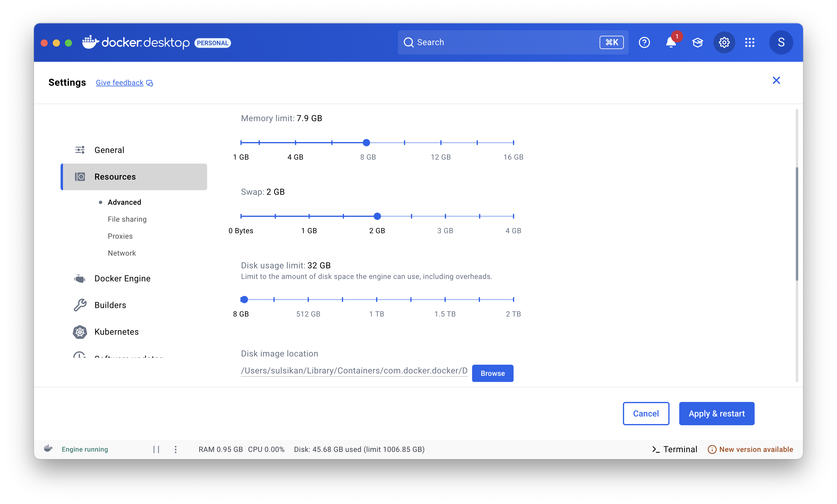Screen dimensions: 837x504
Task: Go to File sharing sub-section
Action: coord(127,219)
